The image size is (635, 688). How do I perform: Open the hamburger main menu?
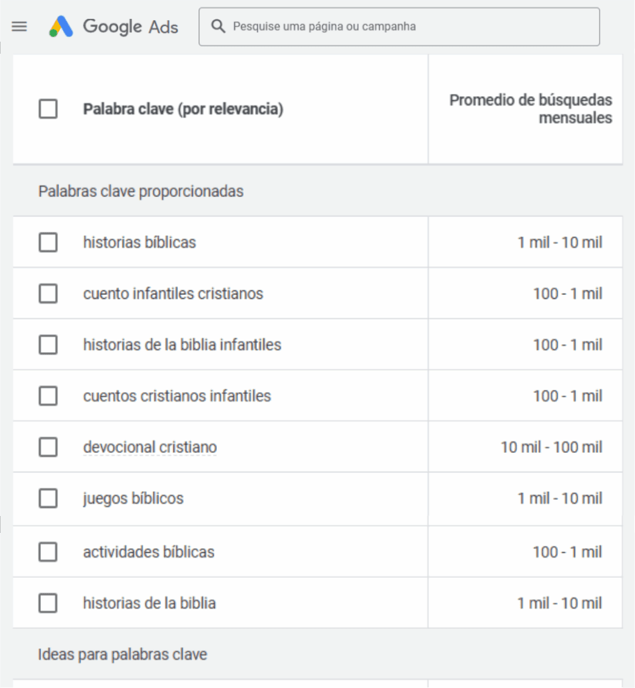pos(19,27)
